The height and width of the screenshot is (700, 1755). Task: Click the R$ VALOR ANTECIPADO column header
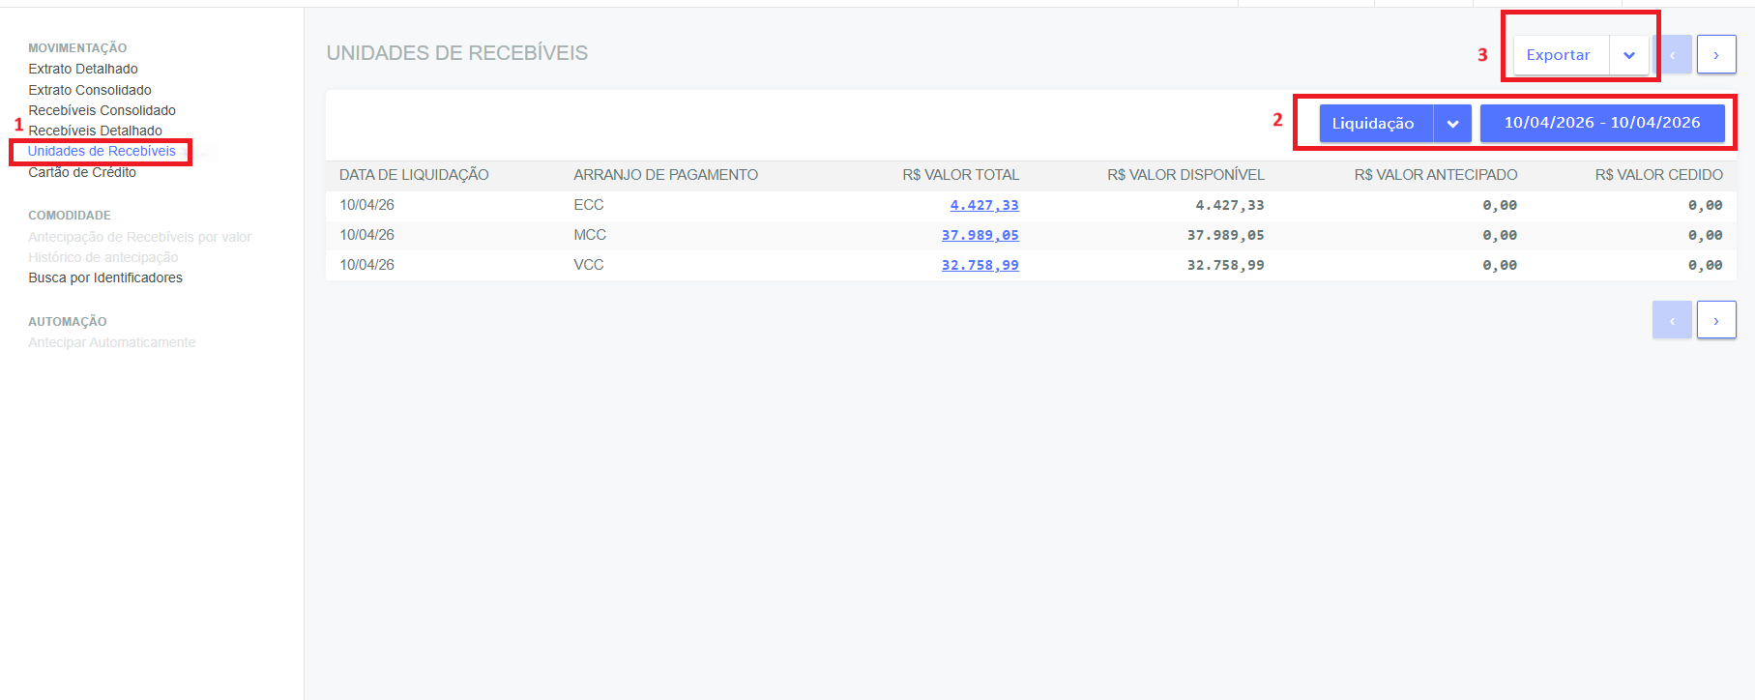[x=1436, y=175]
